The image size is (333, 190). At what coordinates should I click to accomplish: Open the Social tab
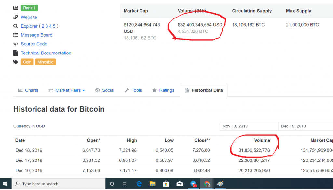click(105, 90)
